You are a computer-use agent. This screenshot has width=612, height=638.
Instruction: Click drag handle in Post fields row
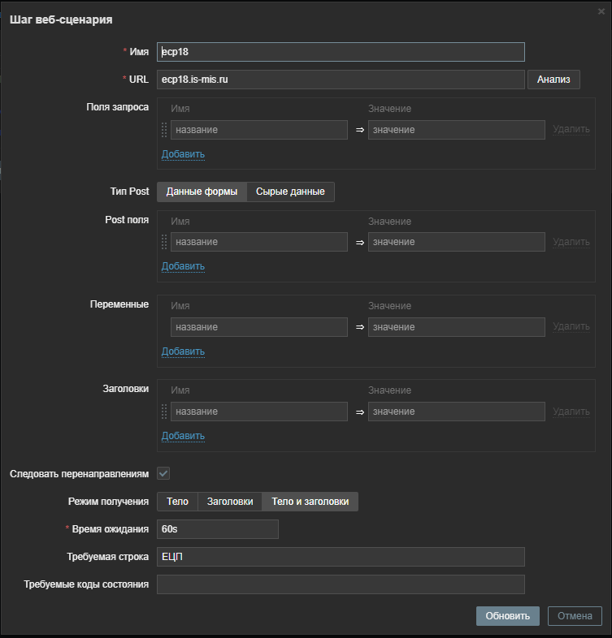(x=164, y=242)
